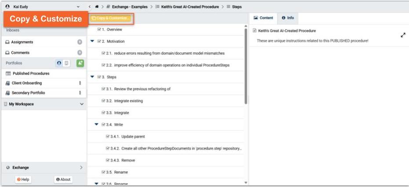Screen dimensions: 409x187
Task: Collapse the 3.4. Write subsection
Action: click(97, 125)
